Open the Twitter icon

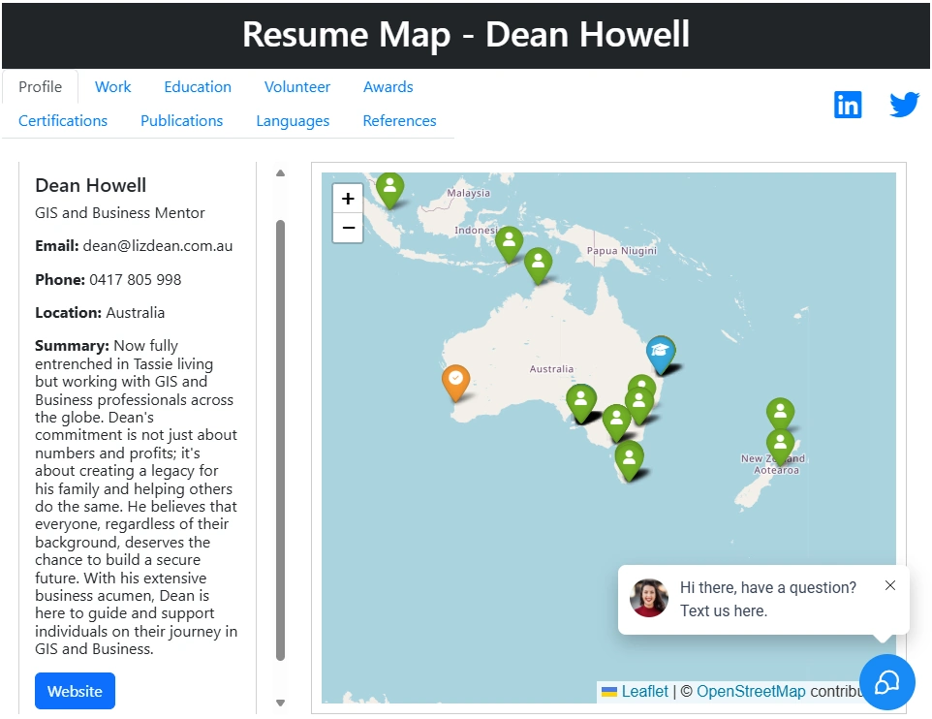tap(904, 104)
